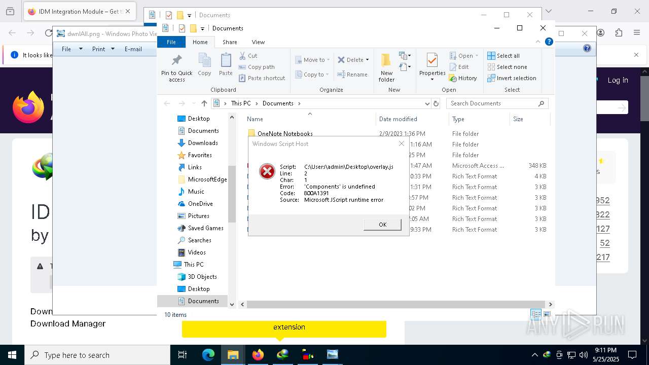Open Task View from the taskbar
Image resolution: width=649 pixels, height=365 pixels.
click(183, 355)
